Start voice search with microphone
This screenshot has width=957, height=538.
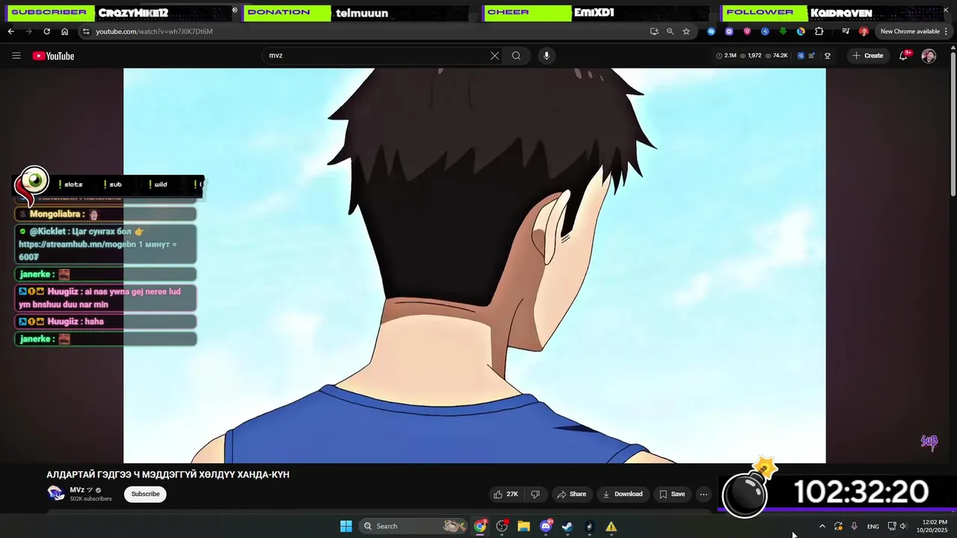[547, 55]
